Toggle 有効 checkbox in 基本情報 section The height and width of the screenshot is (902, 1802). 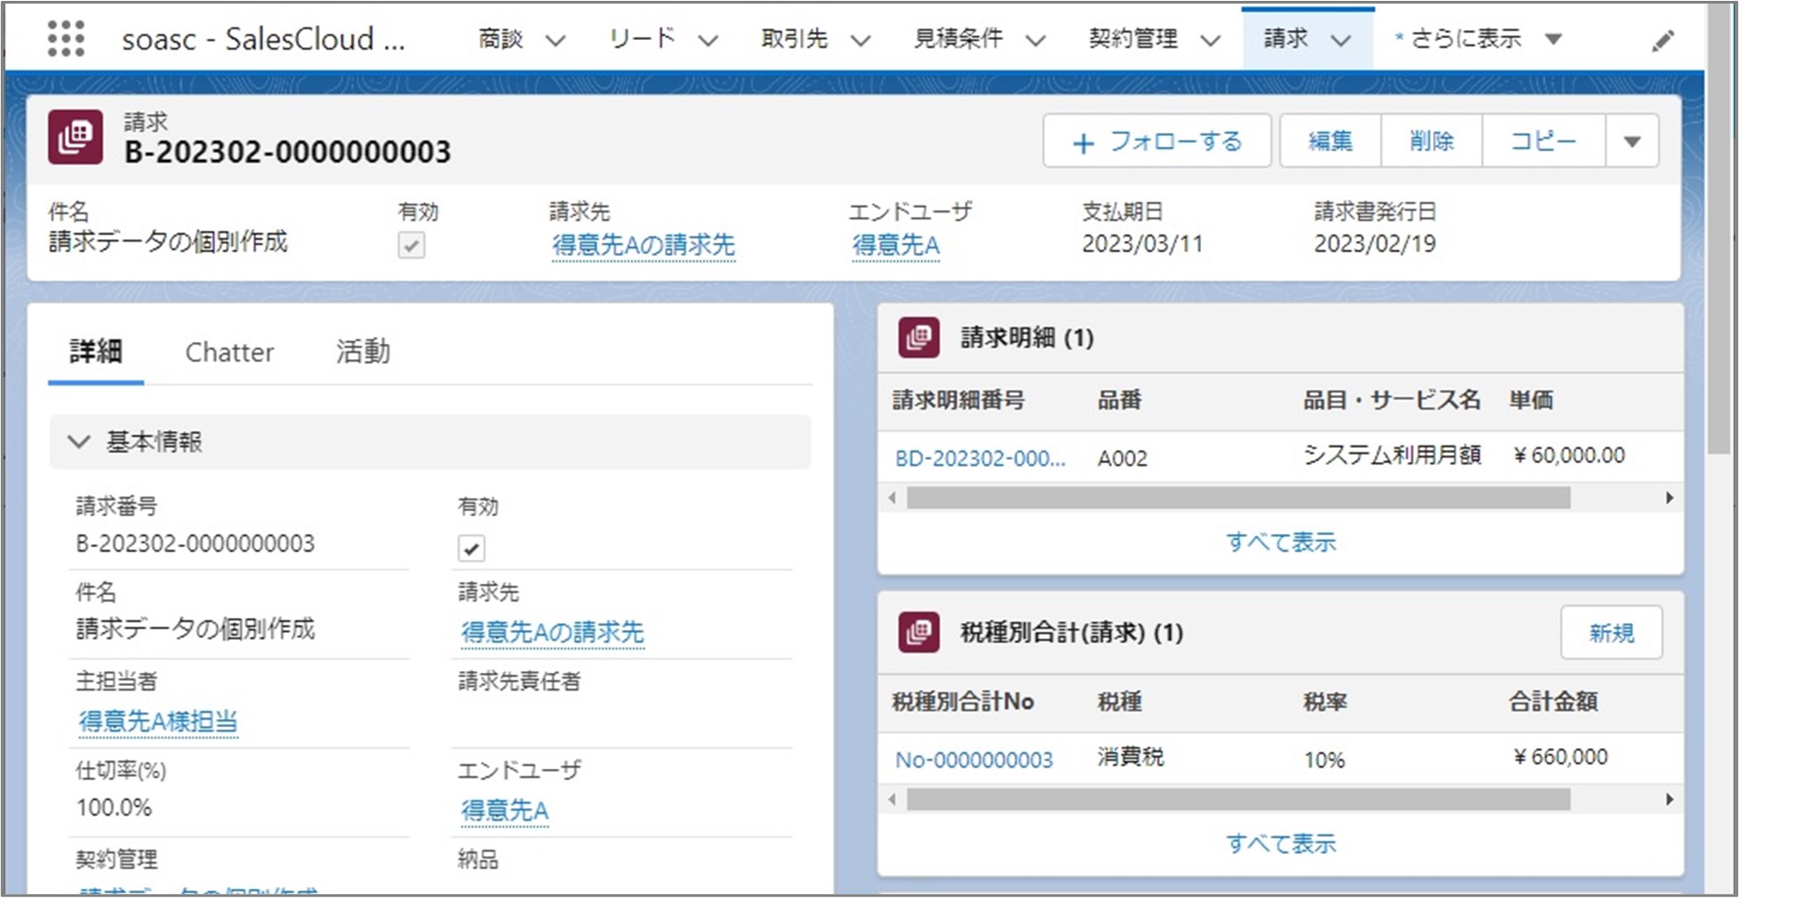(471, 548)
